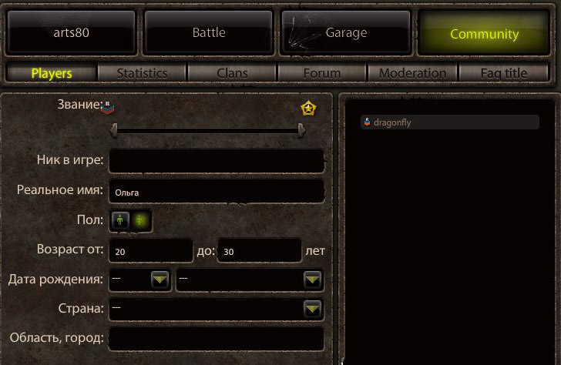Click the rank icon beside dragonfly
561x365 pixels.
(367, 122)
